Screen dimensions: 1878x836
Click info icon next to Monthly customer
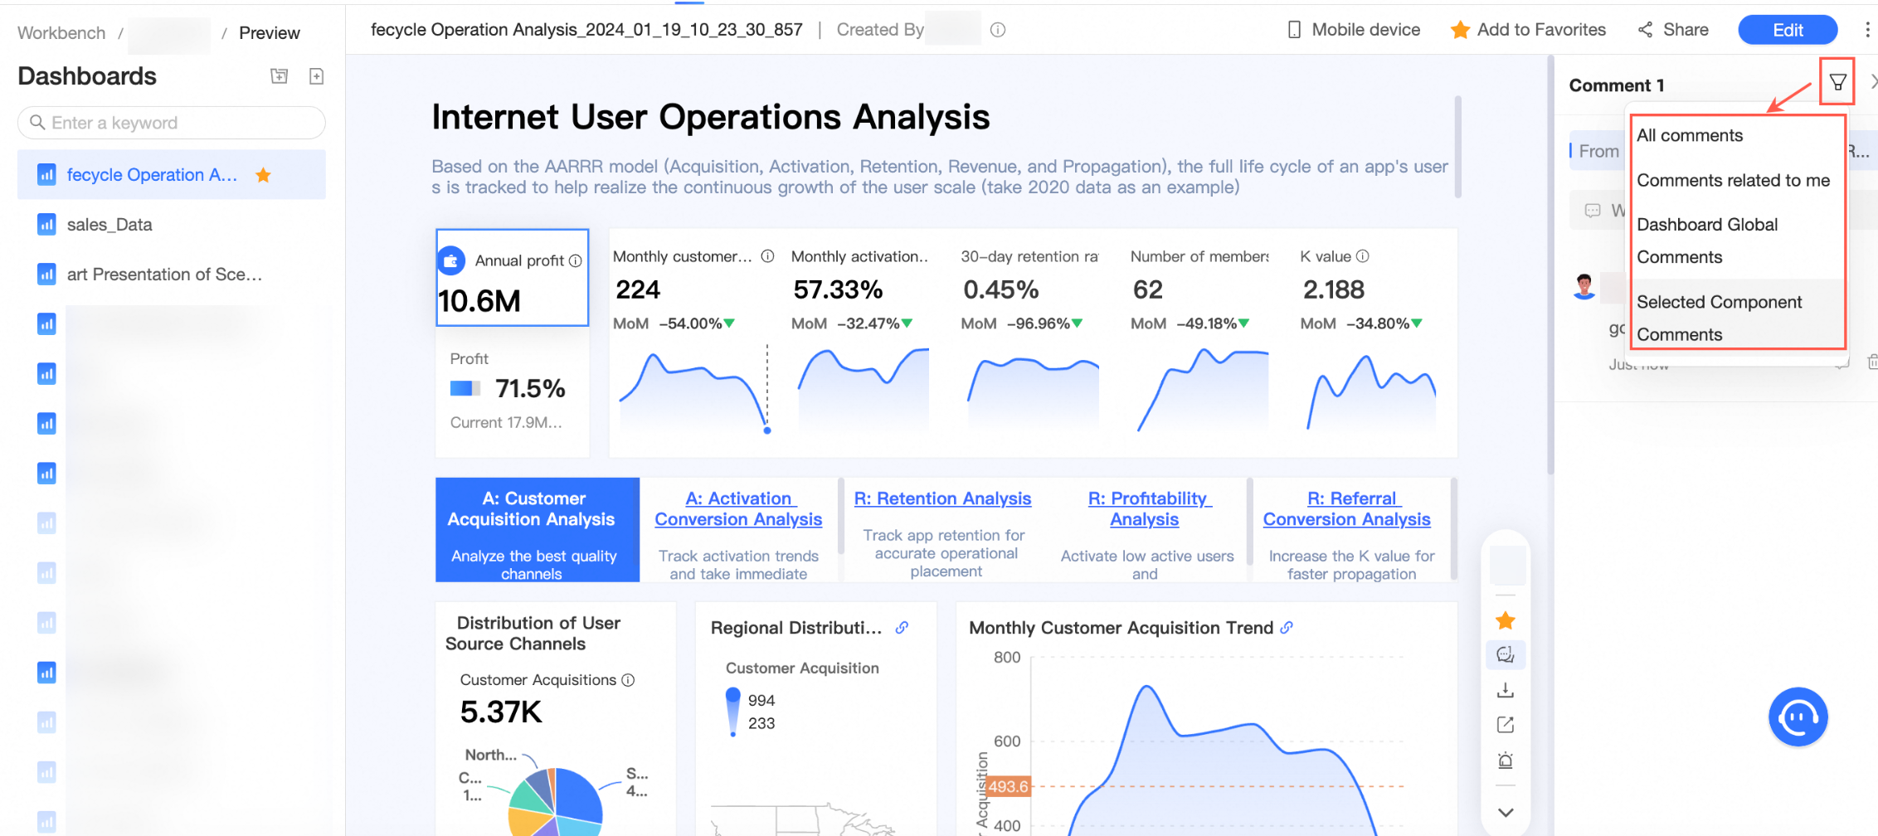(x=768, y=256)
